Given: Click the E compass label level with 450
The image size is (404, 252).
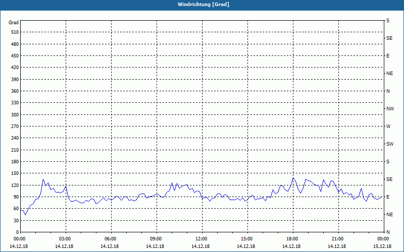Looking at the screenshot, I should (388, 56).
